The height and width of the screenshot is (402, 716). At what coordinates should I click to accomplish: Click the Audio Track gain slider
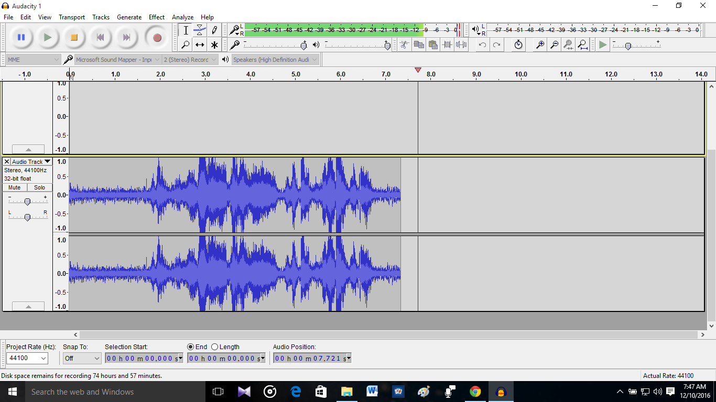coord(28,201)
